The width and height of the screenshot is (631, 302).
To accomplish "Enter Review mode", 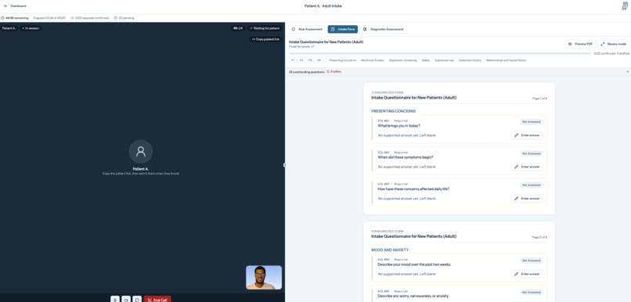I will point(613,44).
